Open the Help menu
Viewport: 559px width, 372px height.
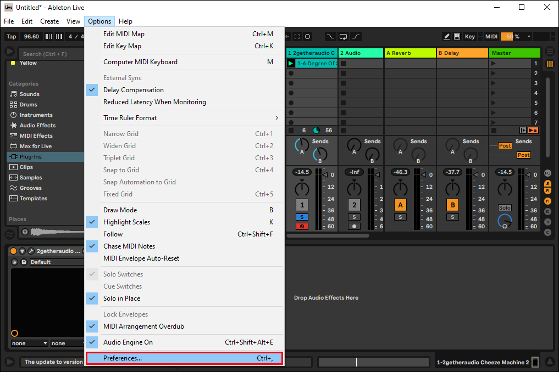pyautogui.click(x=125, y=21)
